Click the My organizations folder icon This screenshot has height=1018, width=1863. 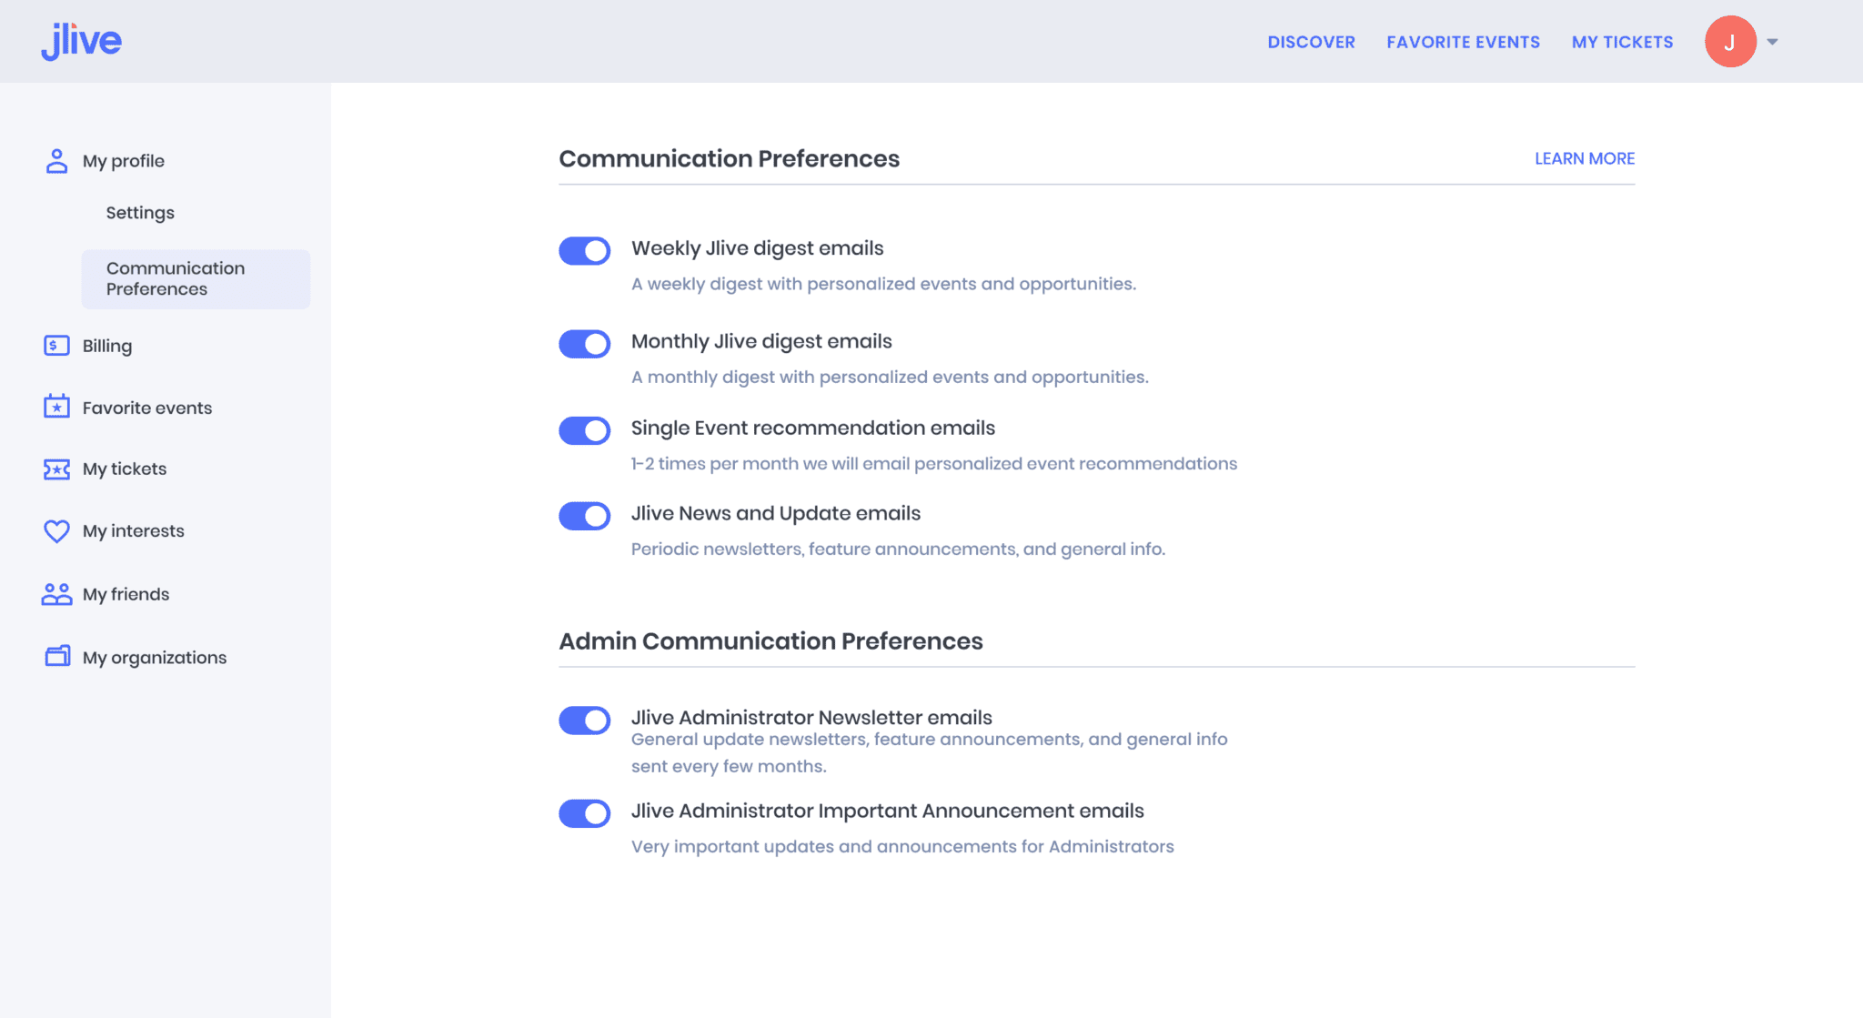[57, 656]
